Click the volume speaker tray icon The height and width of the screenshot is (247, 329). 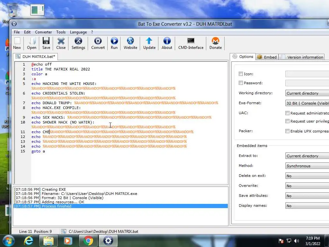pyautogui.click(x=297, y=241)
